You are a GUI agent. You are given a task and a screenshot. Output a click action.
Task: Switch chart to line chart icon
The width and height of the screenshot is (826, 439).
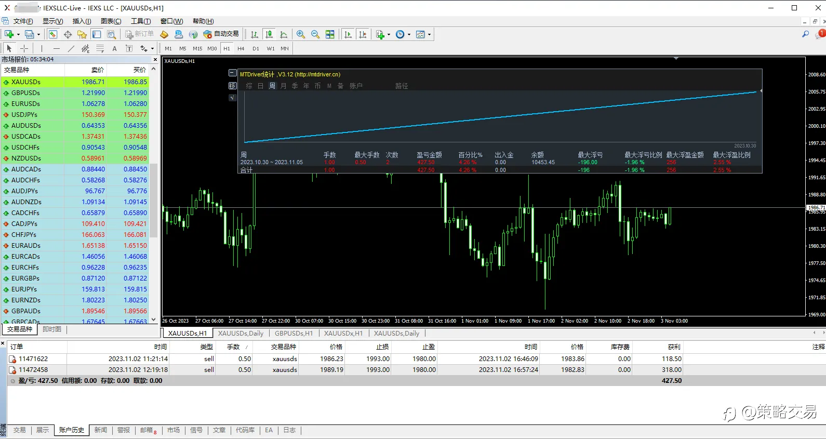click(x=284, y=34)
